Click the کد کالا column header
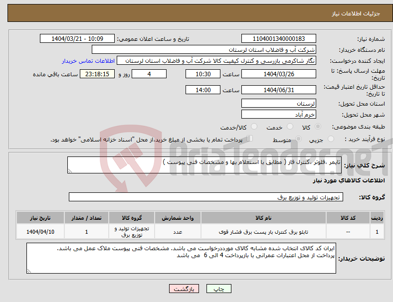This screenshot has height=302, width=393. 348,218
